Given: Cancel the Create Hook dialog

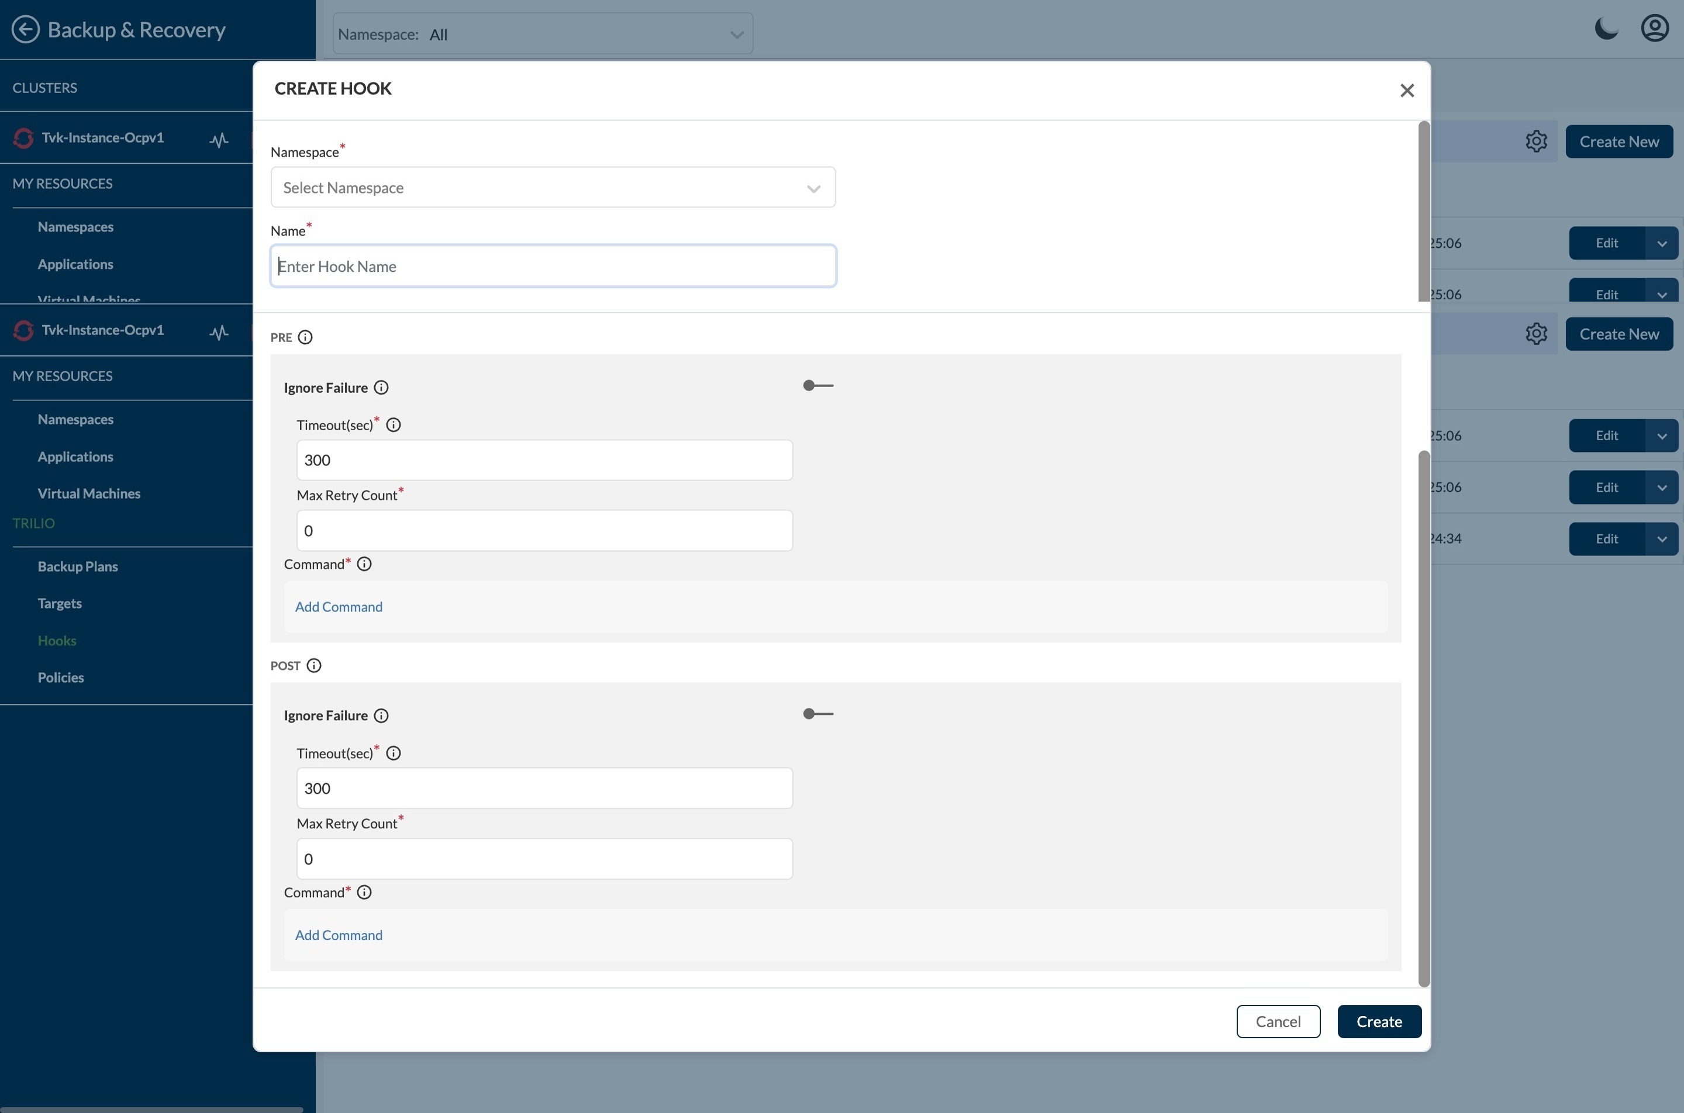Looking at the screenshot, I should tap(1278, 1021).
